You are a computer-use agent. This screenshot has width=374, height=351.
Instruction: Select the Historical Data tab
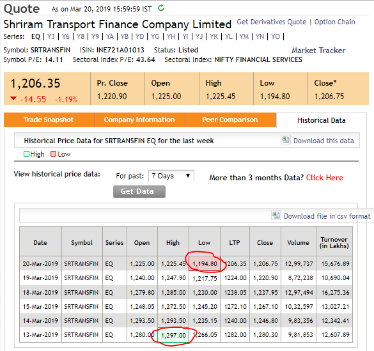click(x=322, y=120)
